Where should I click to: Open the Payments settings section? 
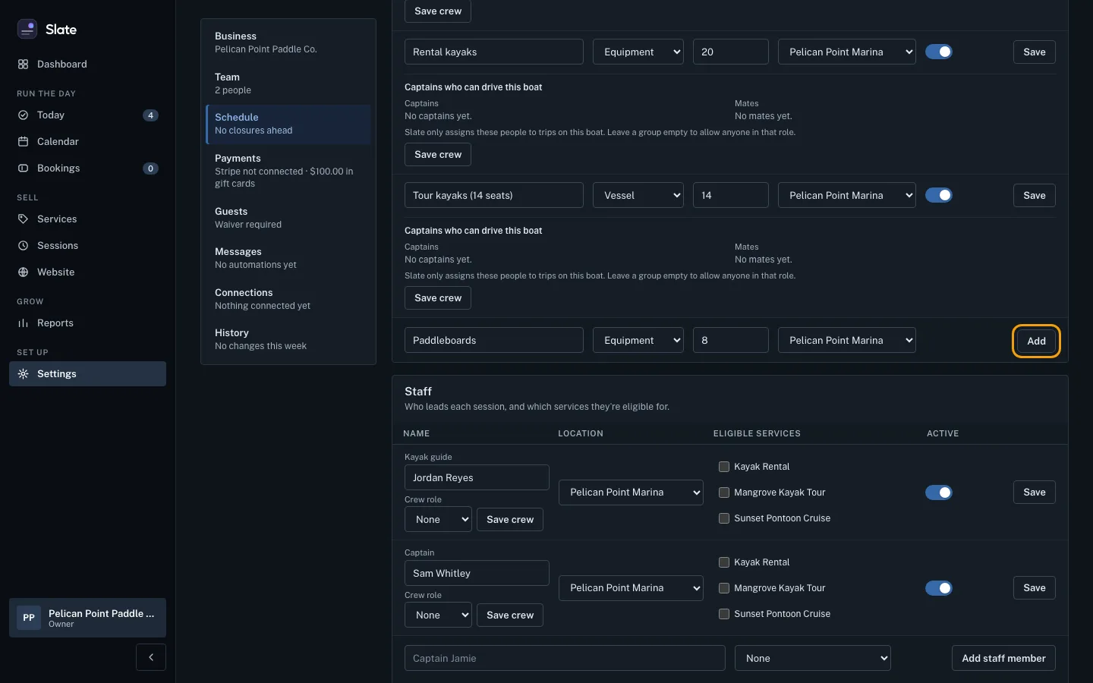tap(288, 171)
